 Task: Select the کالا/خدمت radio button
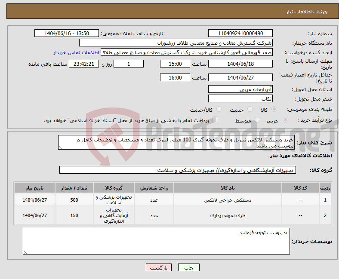pyautogui.click(x=219, y=109)
